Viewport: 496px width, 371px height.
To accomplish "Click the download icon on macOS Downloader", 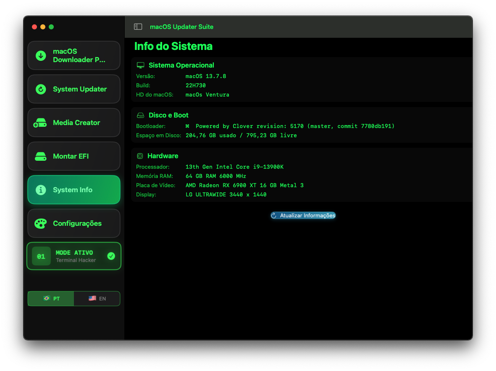I will [x=40, y=55].
